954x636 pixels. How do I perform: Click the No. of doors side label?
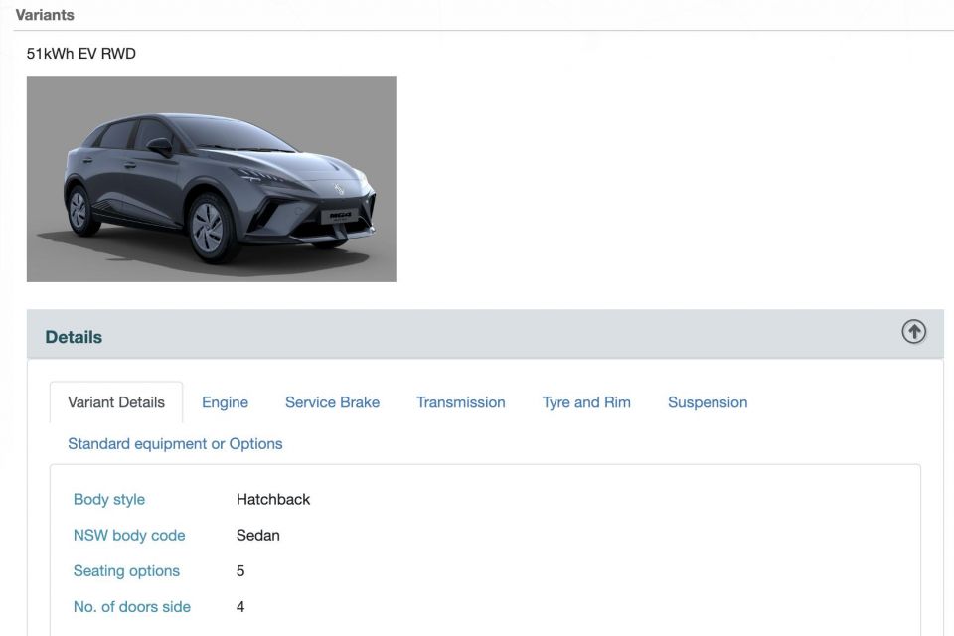[x=132, y=607]
